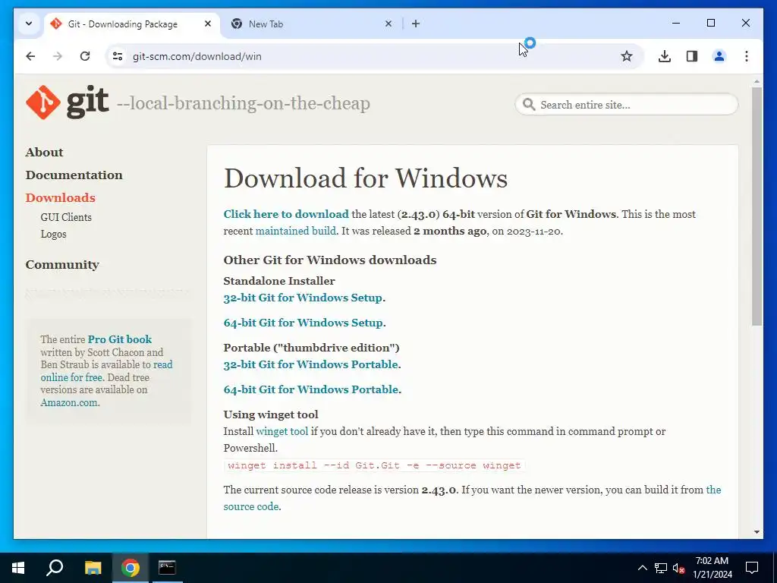The height and width of the screenshot is (583, 777).
Task: Download 32-bit Git for Windows Portable
Action: point(310,364)
